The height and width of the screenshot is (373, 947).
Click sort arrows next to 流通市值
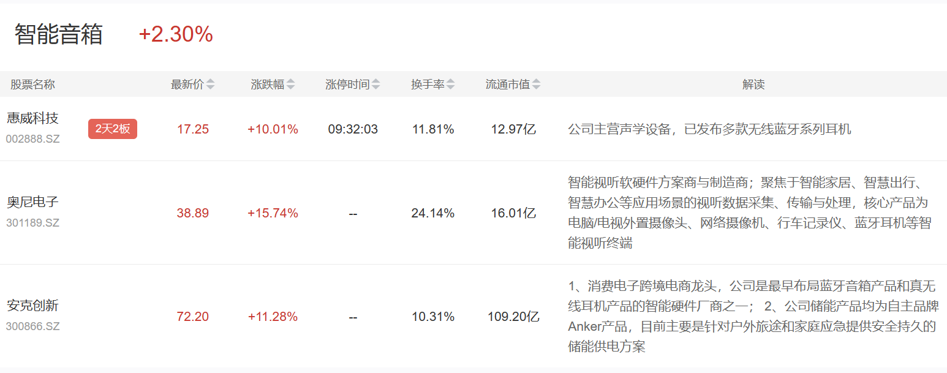pos(537,85)
